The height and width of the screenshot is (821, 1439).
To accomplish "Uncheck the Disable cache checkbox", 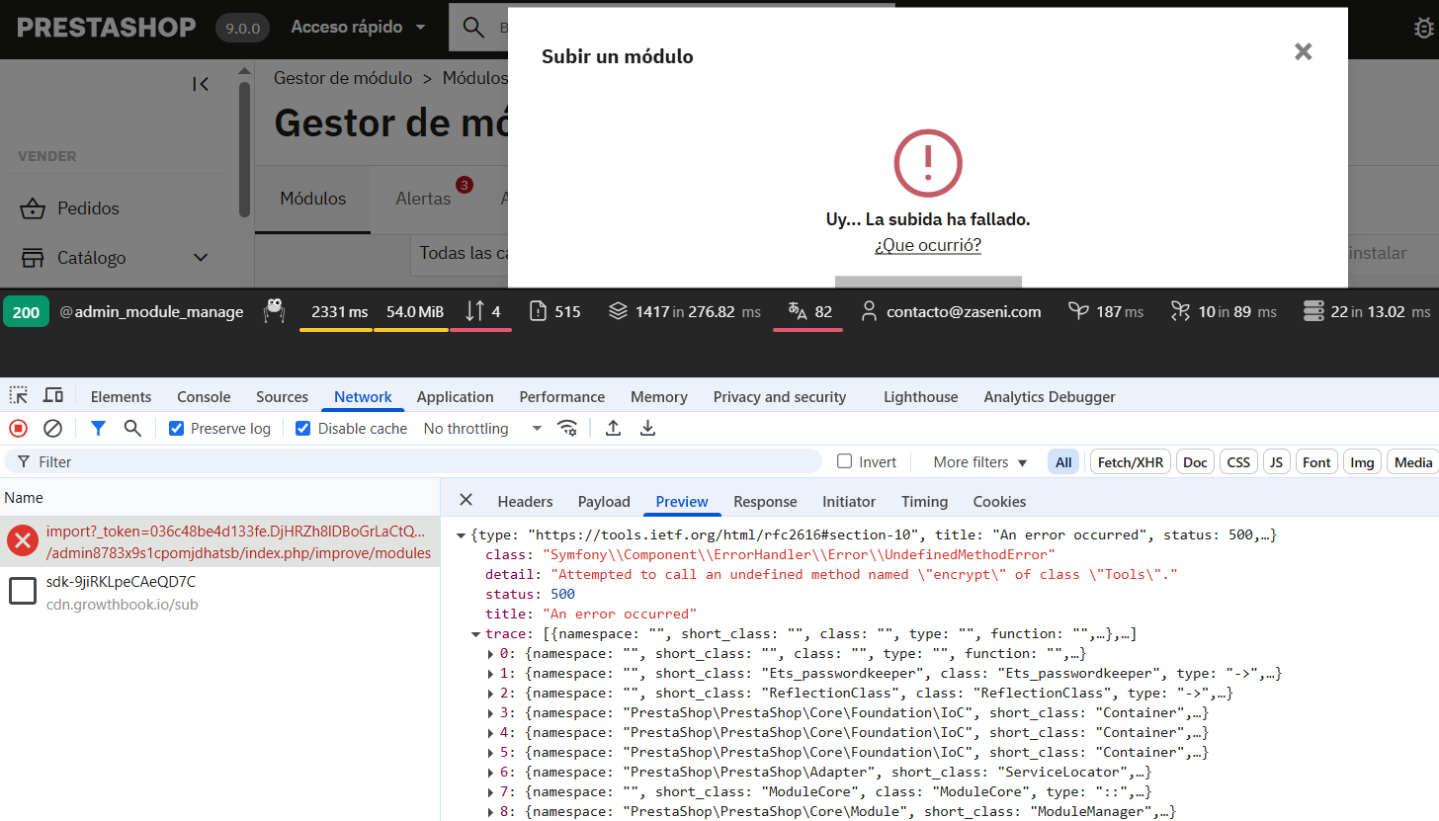I will [x=303, y=429].
